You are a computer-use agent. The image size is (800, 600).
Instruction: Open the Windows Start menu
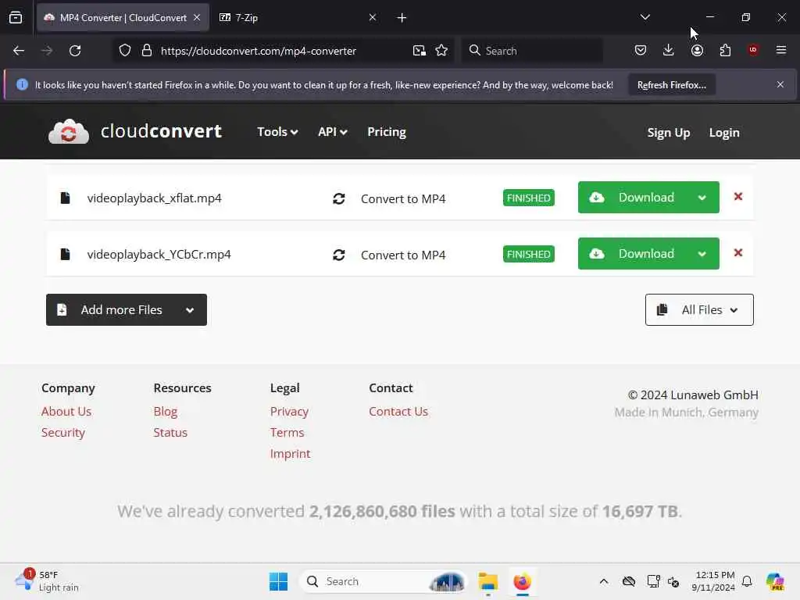tap(279, 581)
